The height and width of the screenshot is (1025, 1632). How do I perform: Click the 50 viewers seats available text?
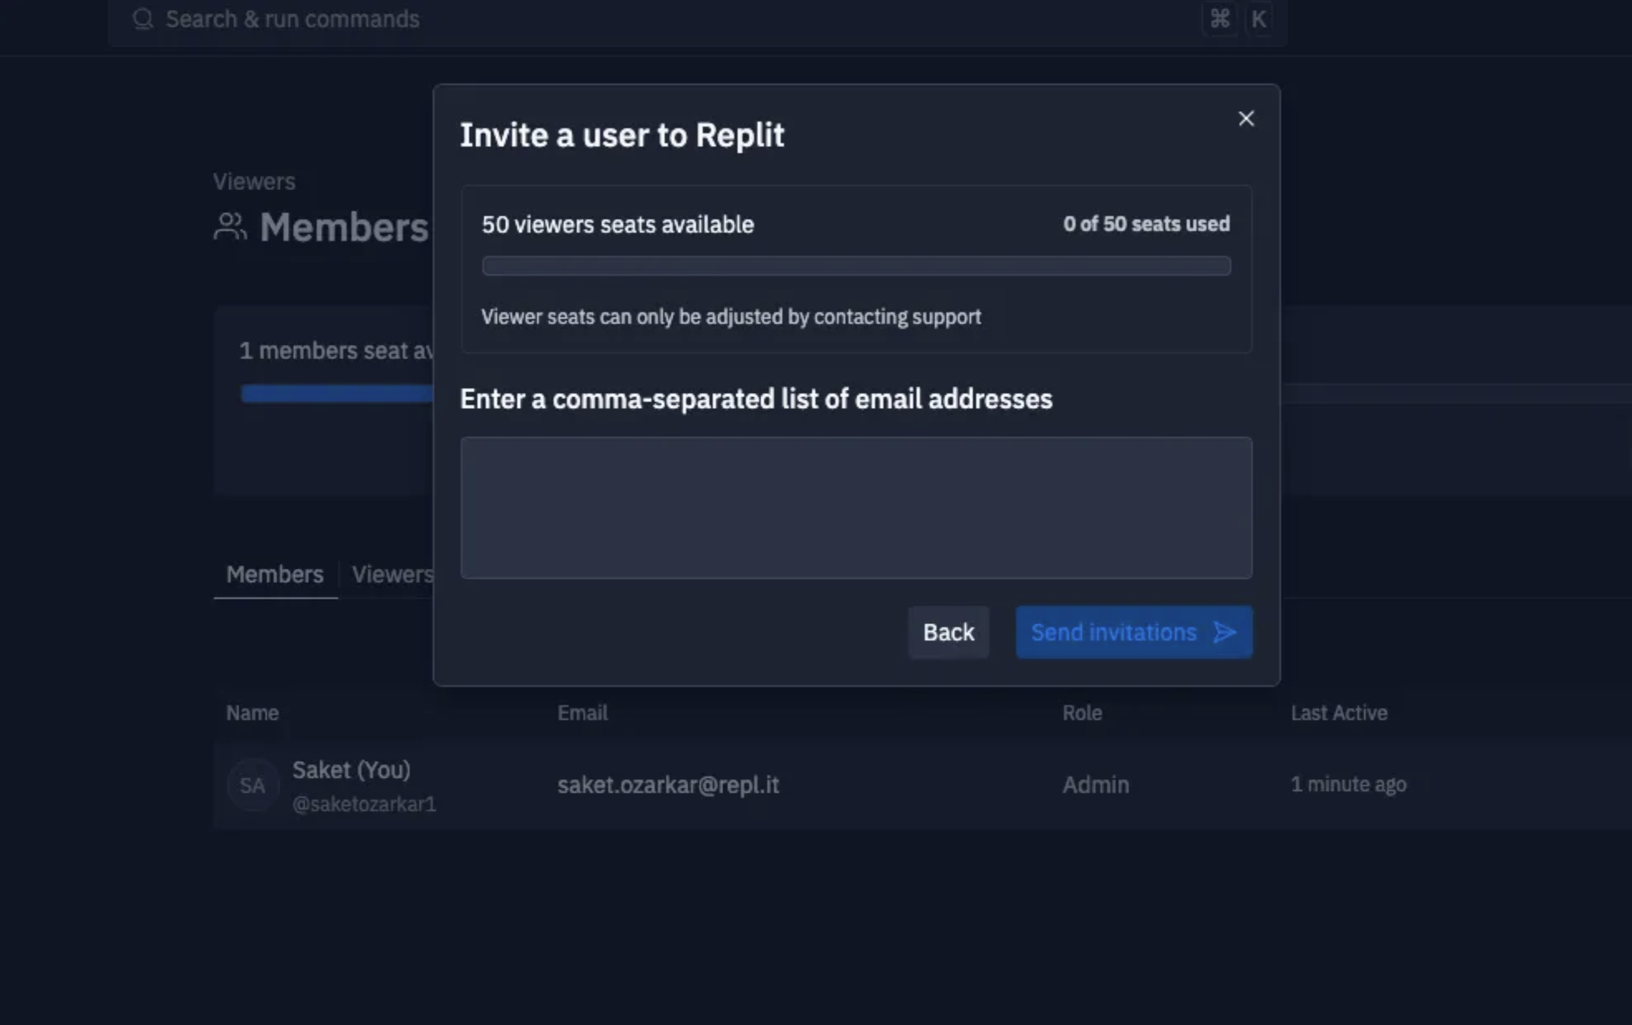618,224
